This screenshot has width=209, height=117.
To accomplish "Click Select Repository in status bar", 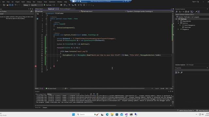I will 202,110.
